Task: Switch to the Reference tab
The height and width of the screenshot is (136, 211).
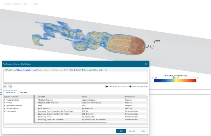Action: tap(10, 92)
